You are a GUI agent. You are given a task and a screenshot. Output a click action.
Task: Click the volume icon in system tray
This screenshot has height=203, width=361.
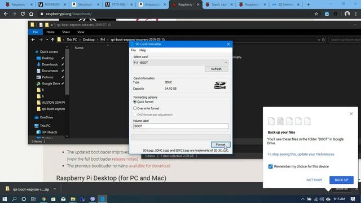322,199
